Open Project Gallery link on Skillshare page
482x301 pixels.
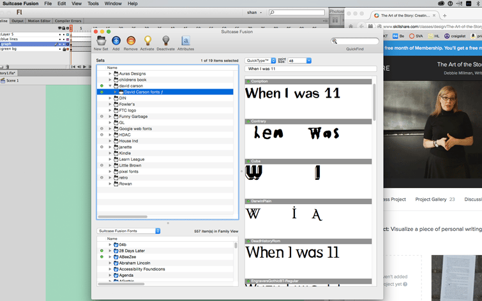coord(435,200)
